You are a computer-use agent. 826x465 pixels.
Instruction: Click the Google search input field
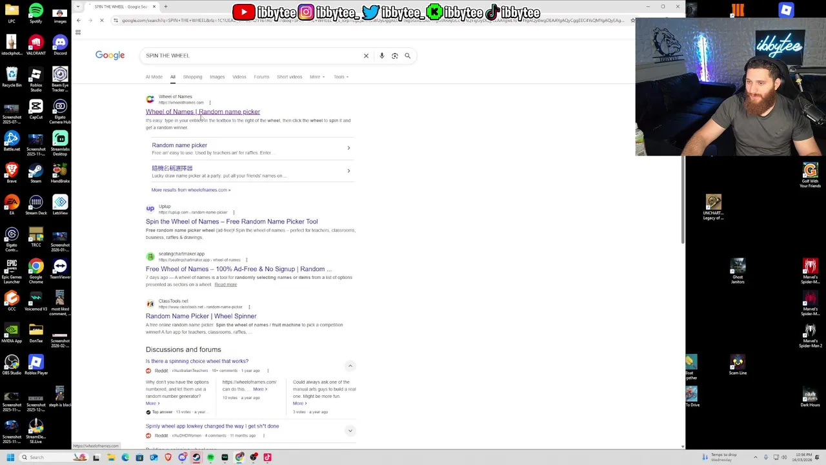(x=252, y=56)
